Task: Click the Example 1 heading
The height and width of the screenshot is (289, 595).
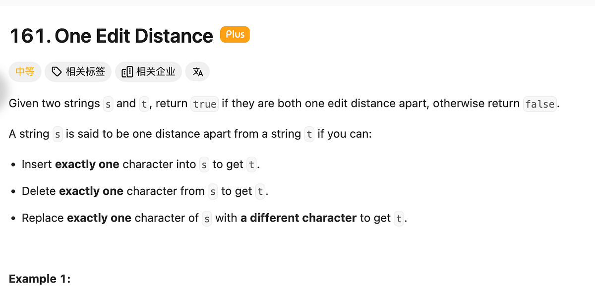Action: pos(40,279)
